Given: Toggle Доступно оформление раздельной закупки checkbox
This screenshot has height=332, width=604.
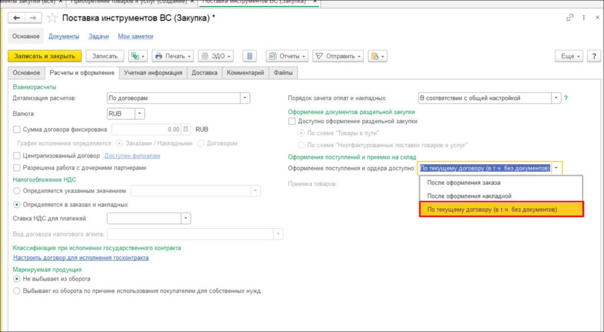Looking at the screenshot, I should click(x=292, y=121).
